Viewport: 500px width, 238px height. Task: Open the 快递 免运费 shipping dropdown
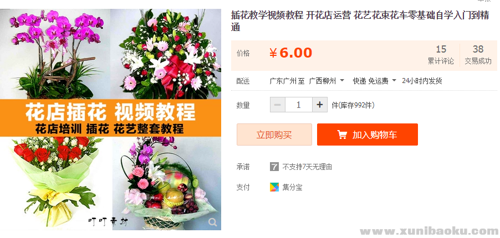coord(374,81)
